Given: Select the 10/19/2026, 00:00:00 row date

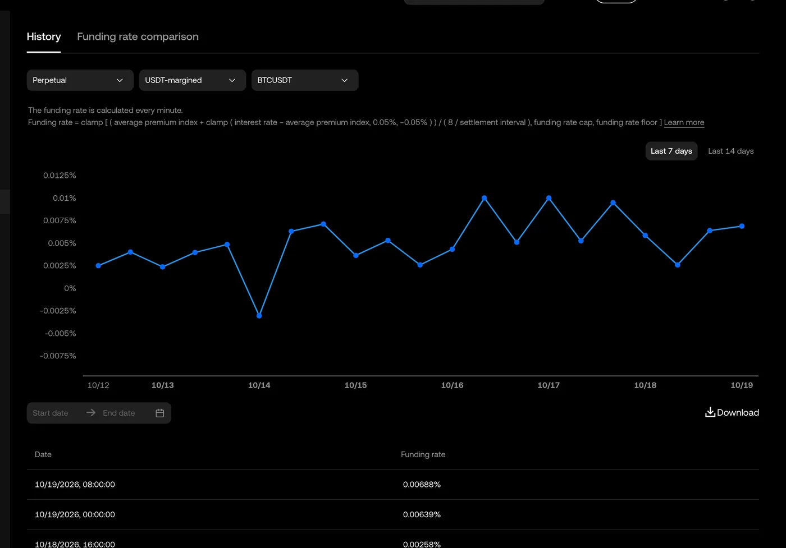Looking at the screenshot, I should point(75,514).
